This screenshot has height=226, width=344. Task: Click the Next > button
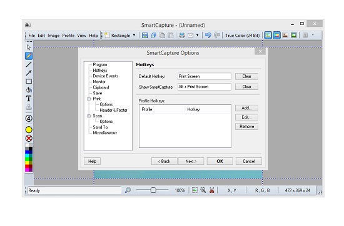point(191,161)
